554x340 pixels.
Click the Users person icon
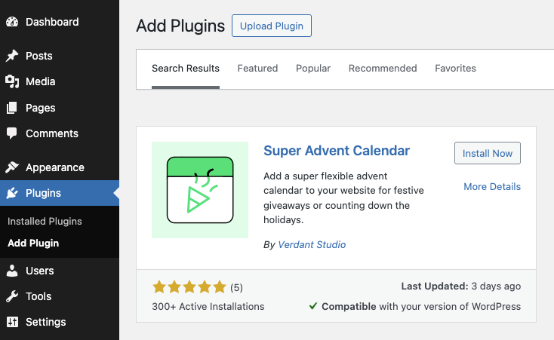point(12,271)
